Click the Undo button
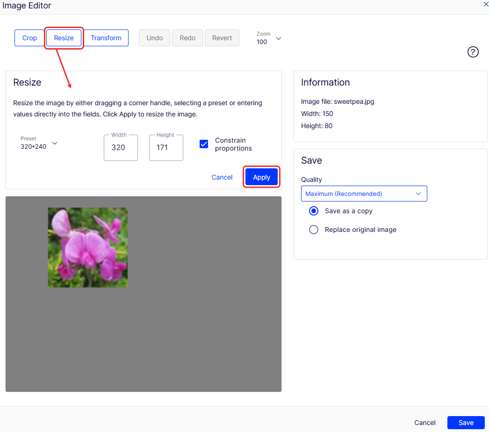 pyautogui.click(x=154, y=38)
